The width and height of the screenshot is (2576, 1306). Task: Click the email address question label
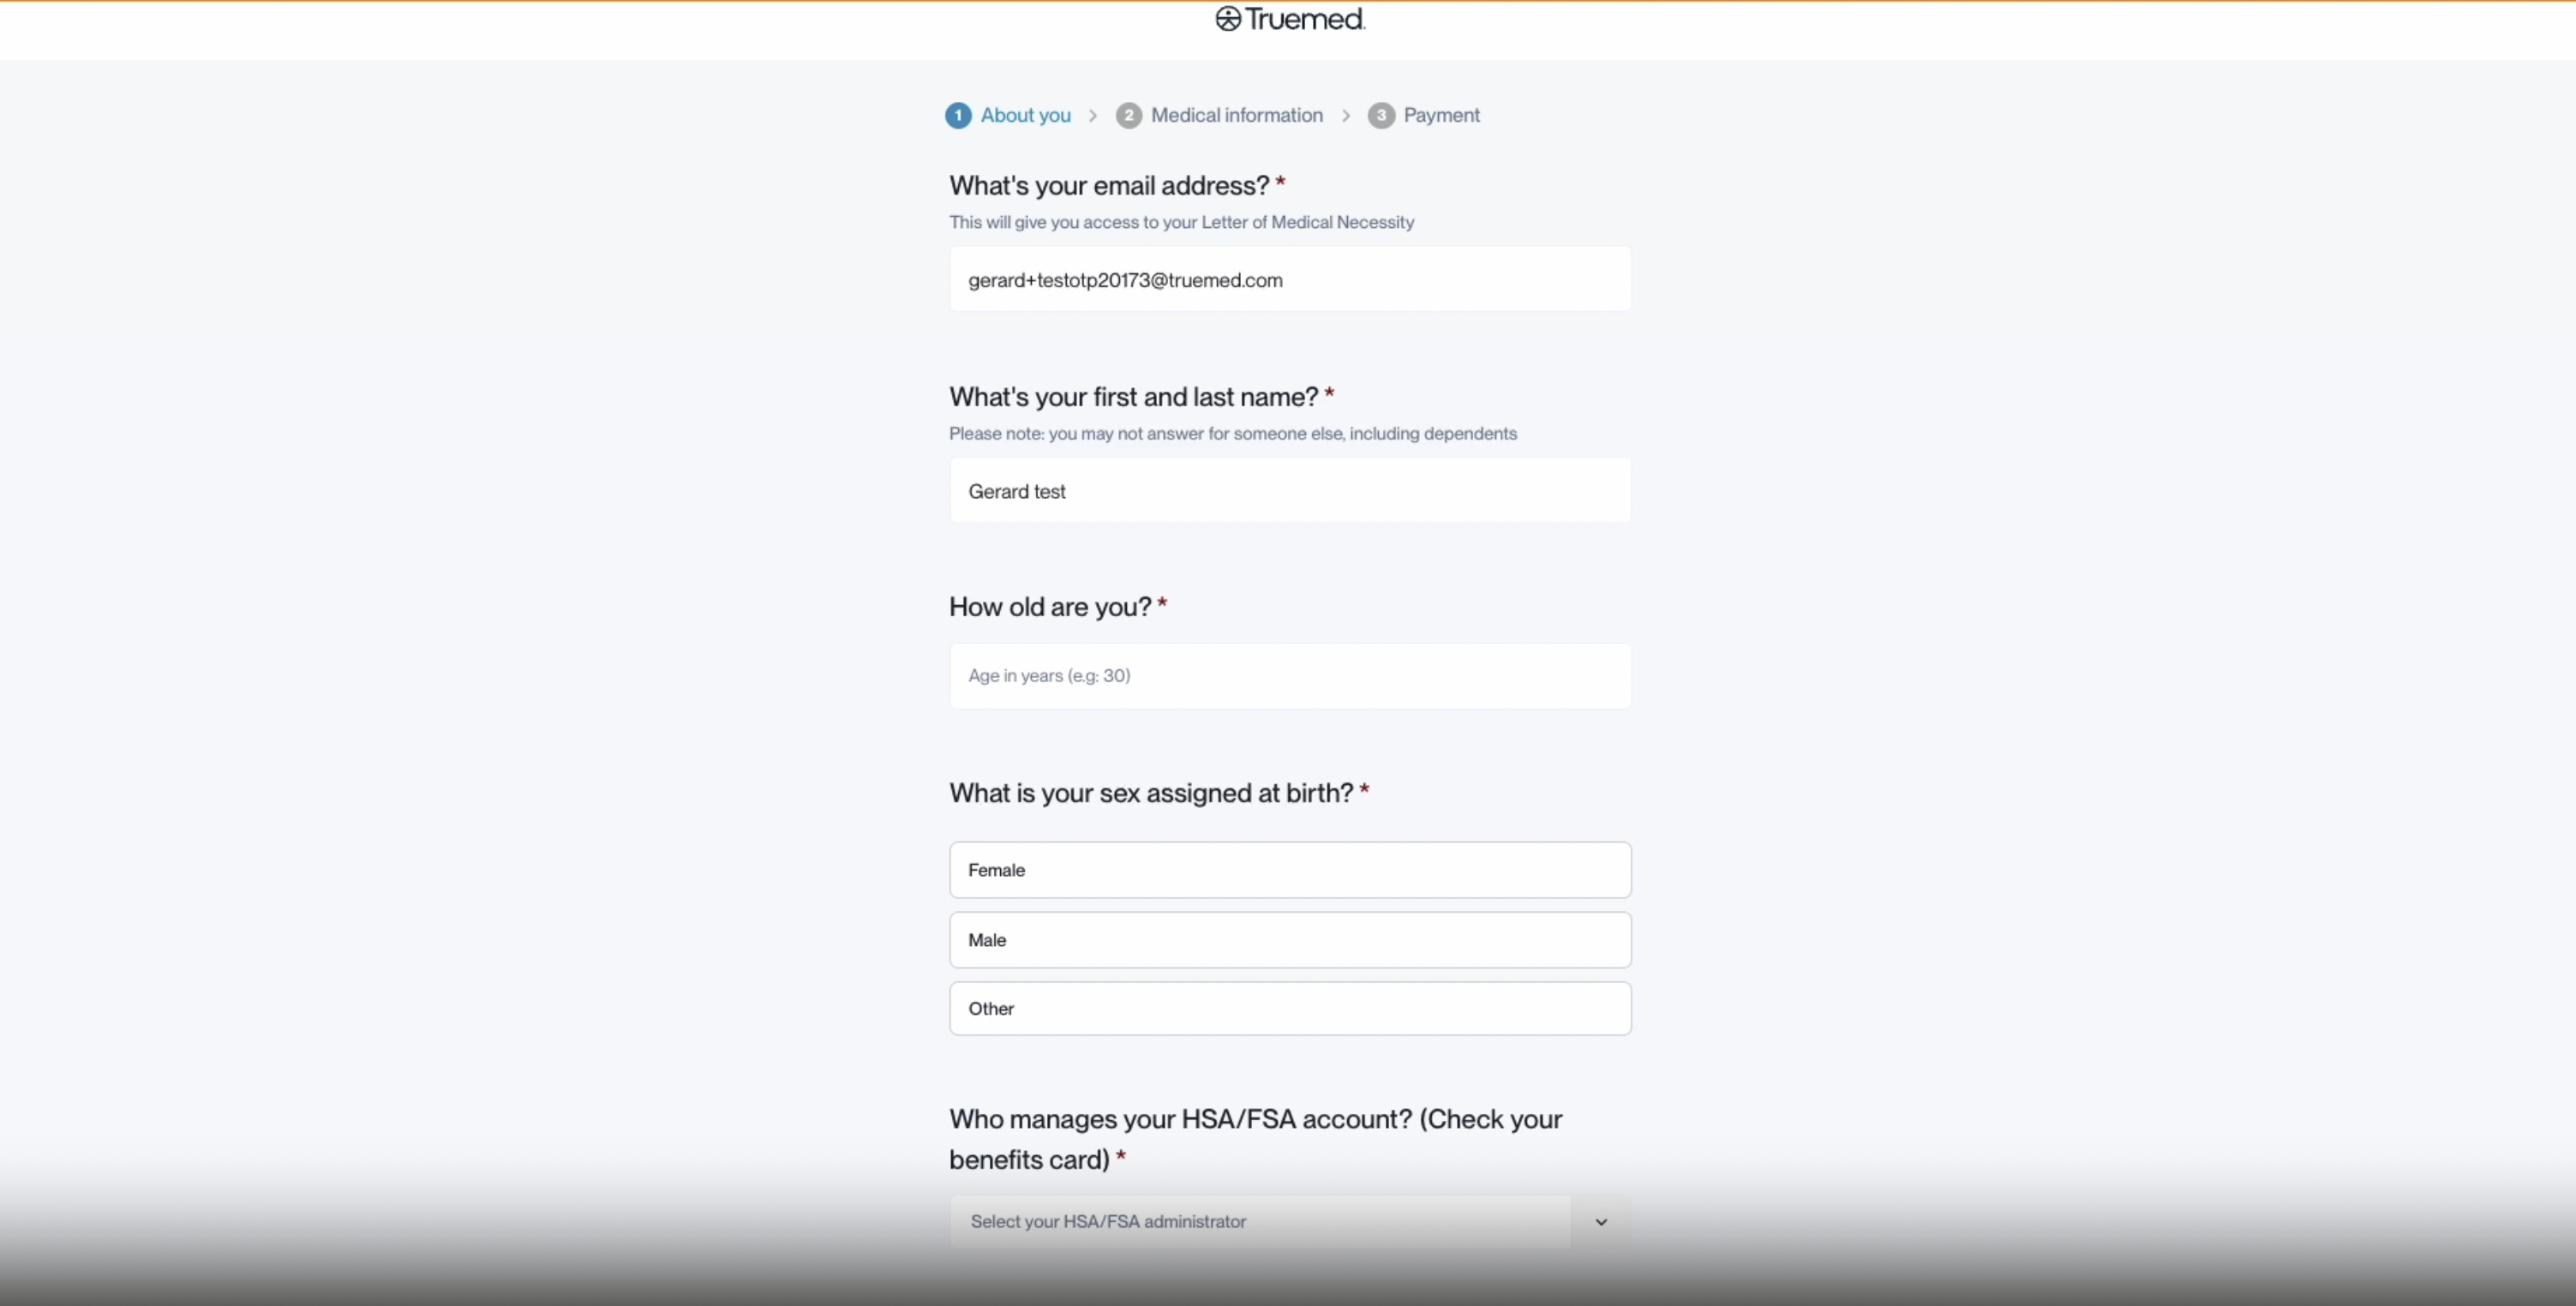(1108, 186)
